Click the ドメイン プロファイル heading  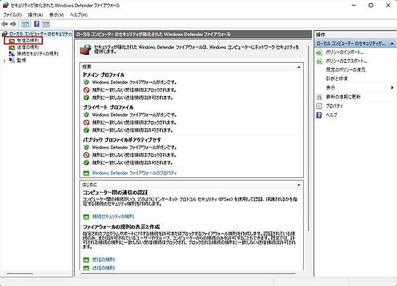[104, 75]
